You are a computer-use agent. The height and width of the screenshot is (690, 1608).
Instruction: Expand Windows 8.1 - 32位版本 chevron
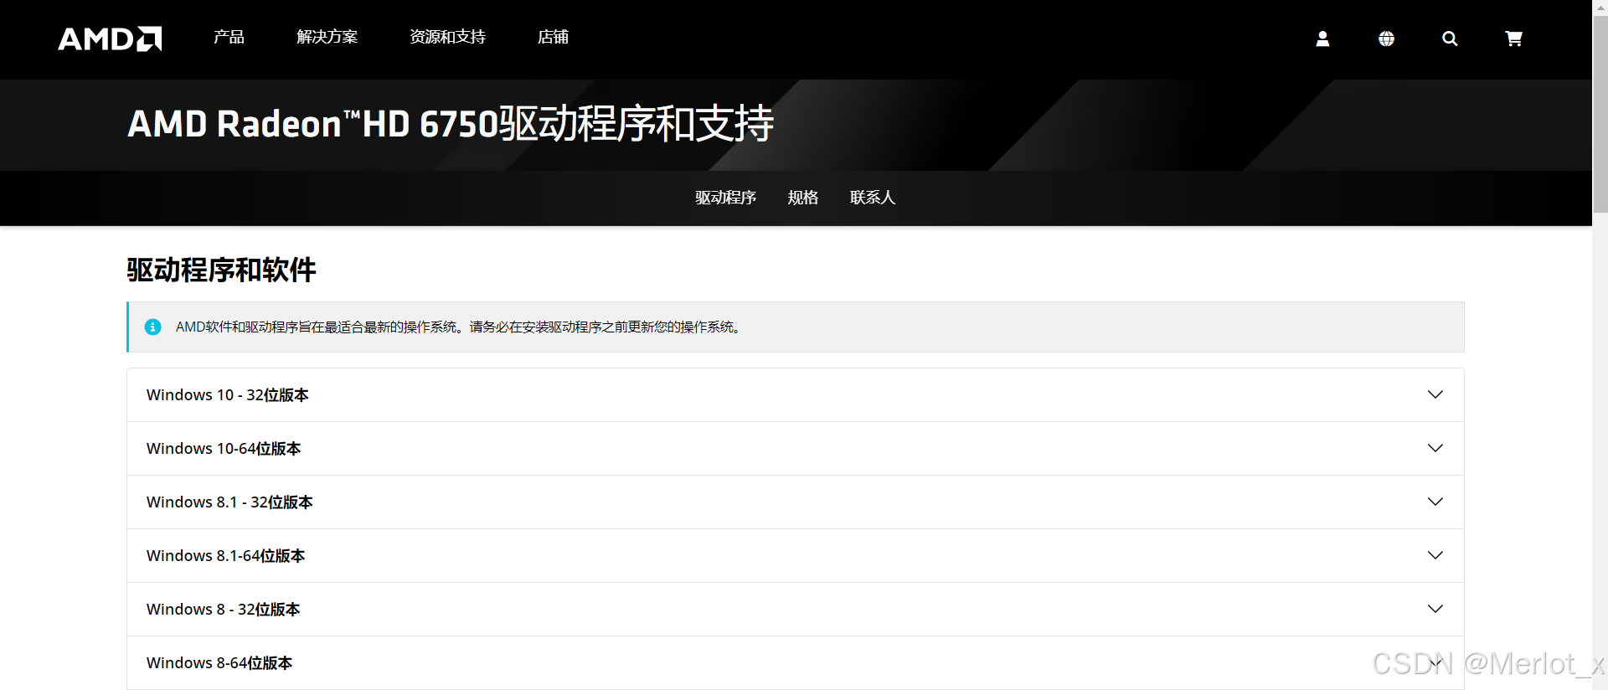[x=1435, y=502]
